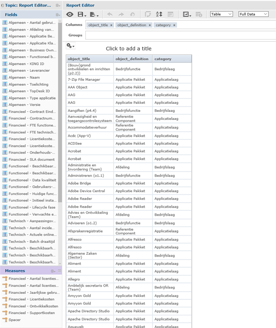This screenshot has width=276, height=328.
Task: Click the save disk icon
Action: [82, 15]
